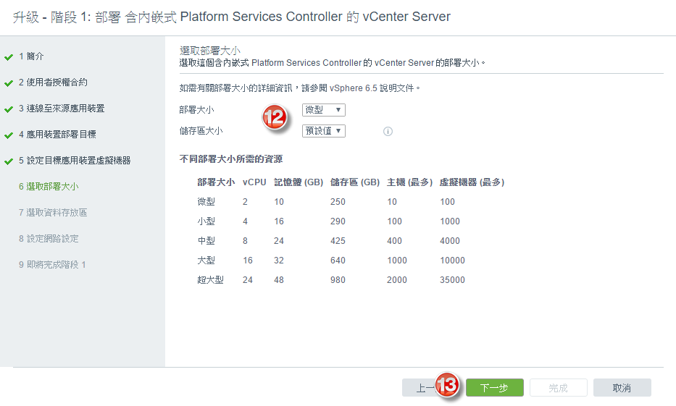This screenshot has height=406, width=676.
Task: Click step 7 選取資料存放區
Action: pyautogui.click(x=53, y=213)
